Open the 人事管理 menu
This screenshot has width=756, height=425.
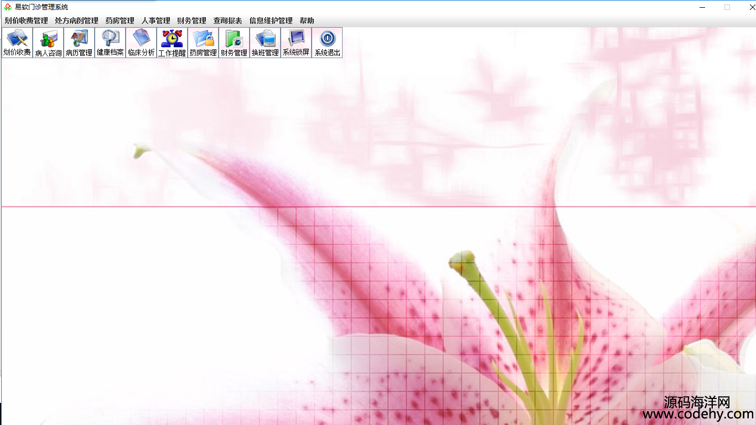(156, 20)
